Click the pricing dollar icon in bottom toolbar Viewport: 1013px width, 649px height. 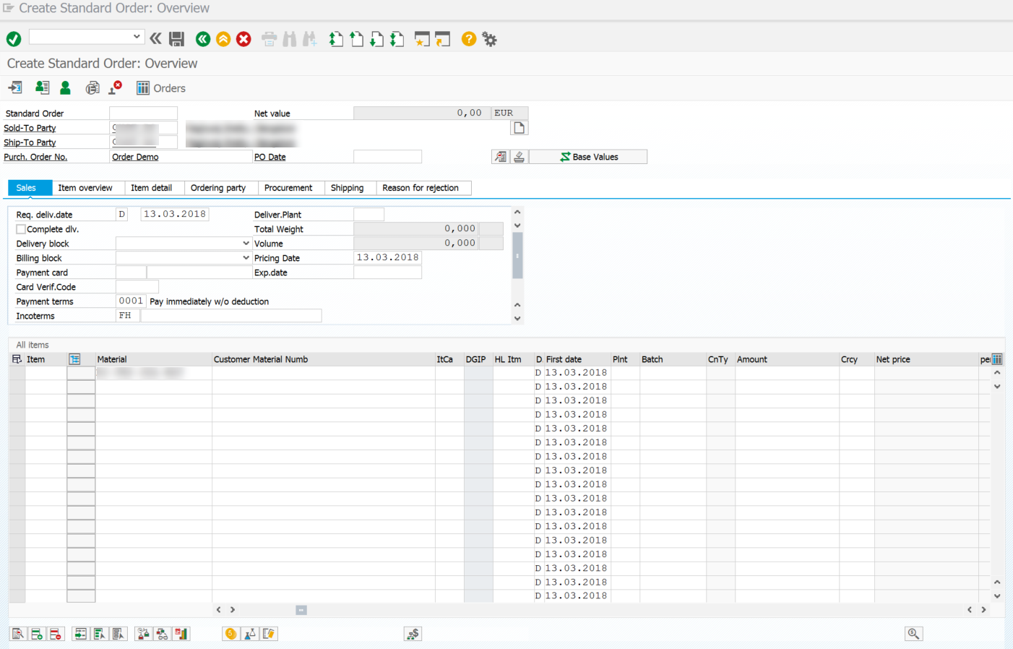413,634
